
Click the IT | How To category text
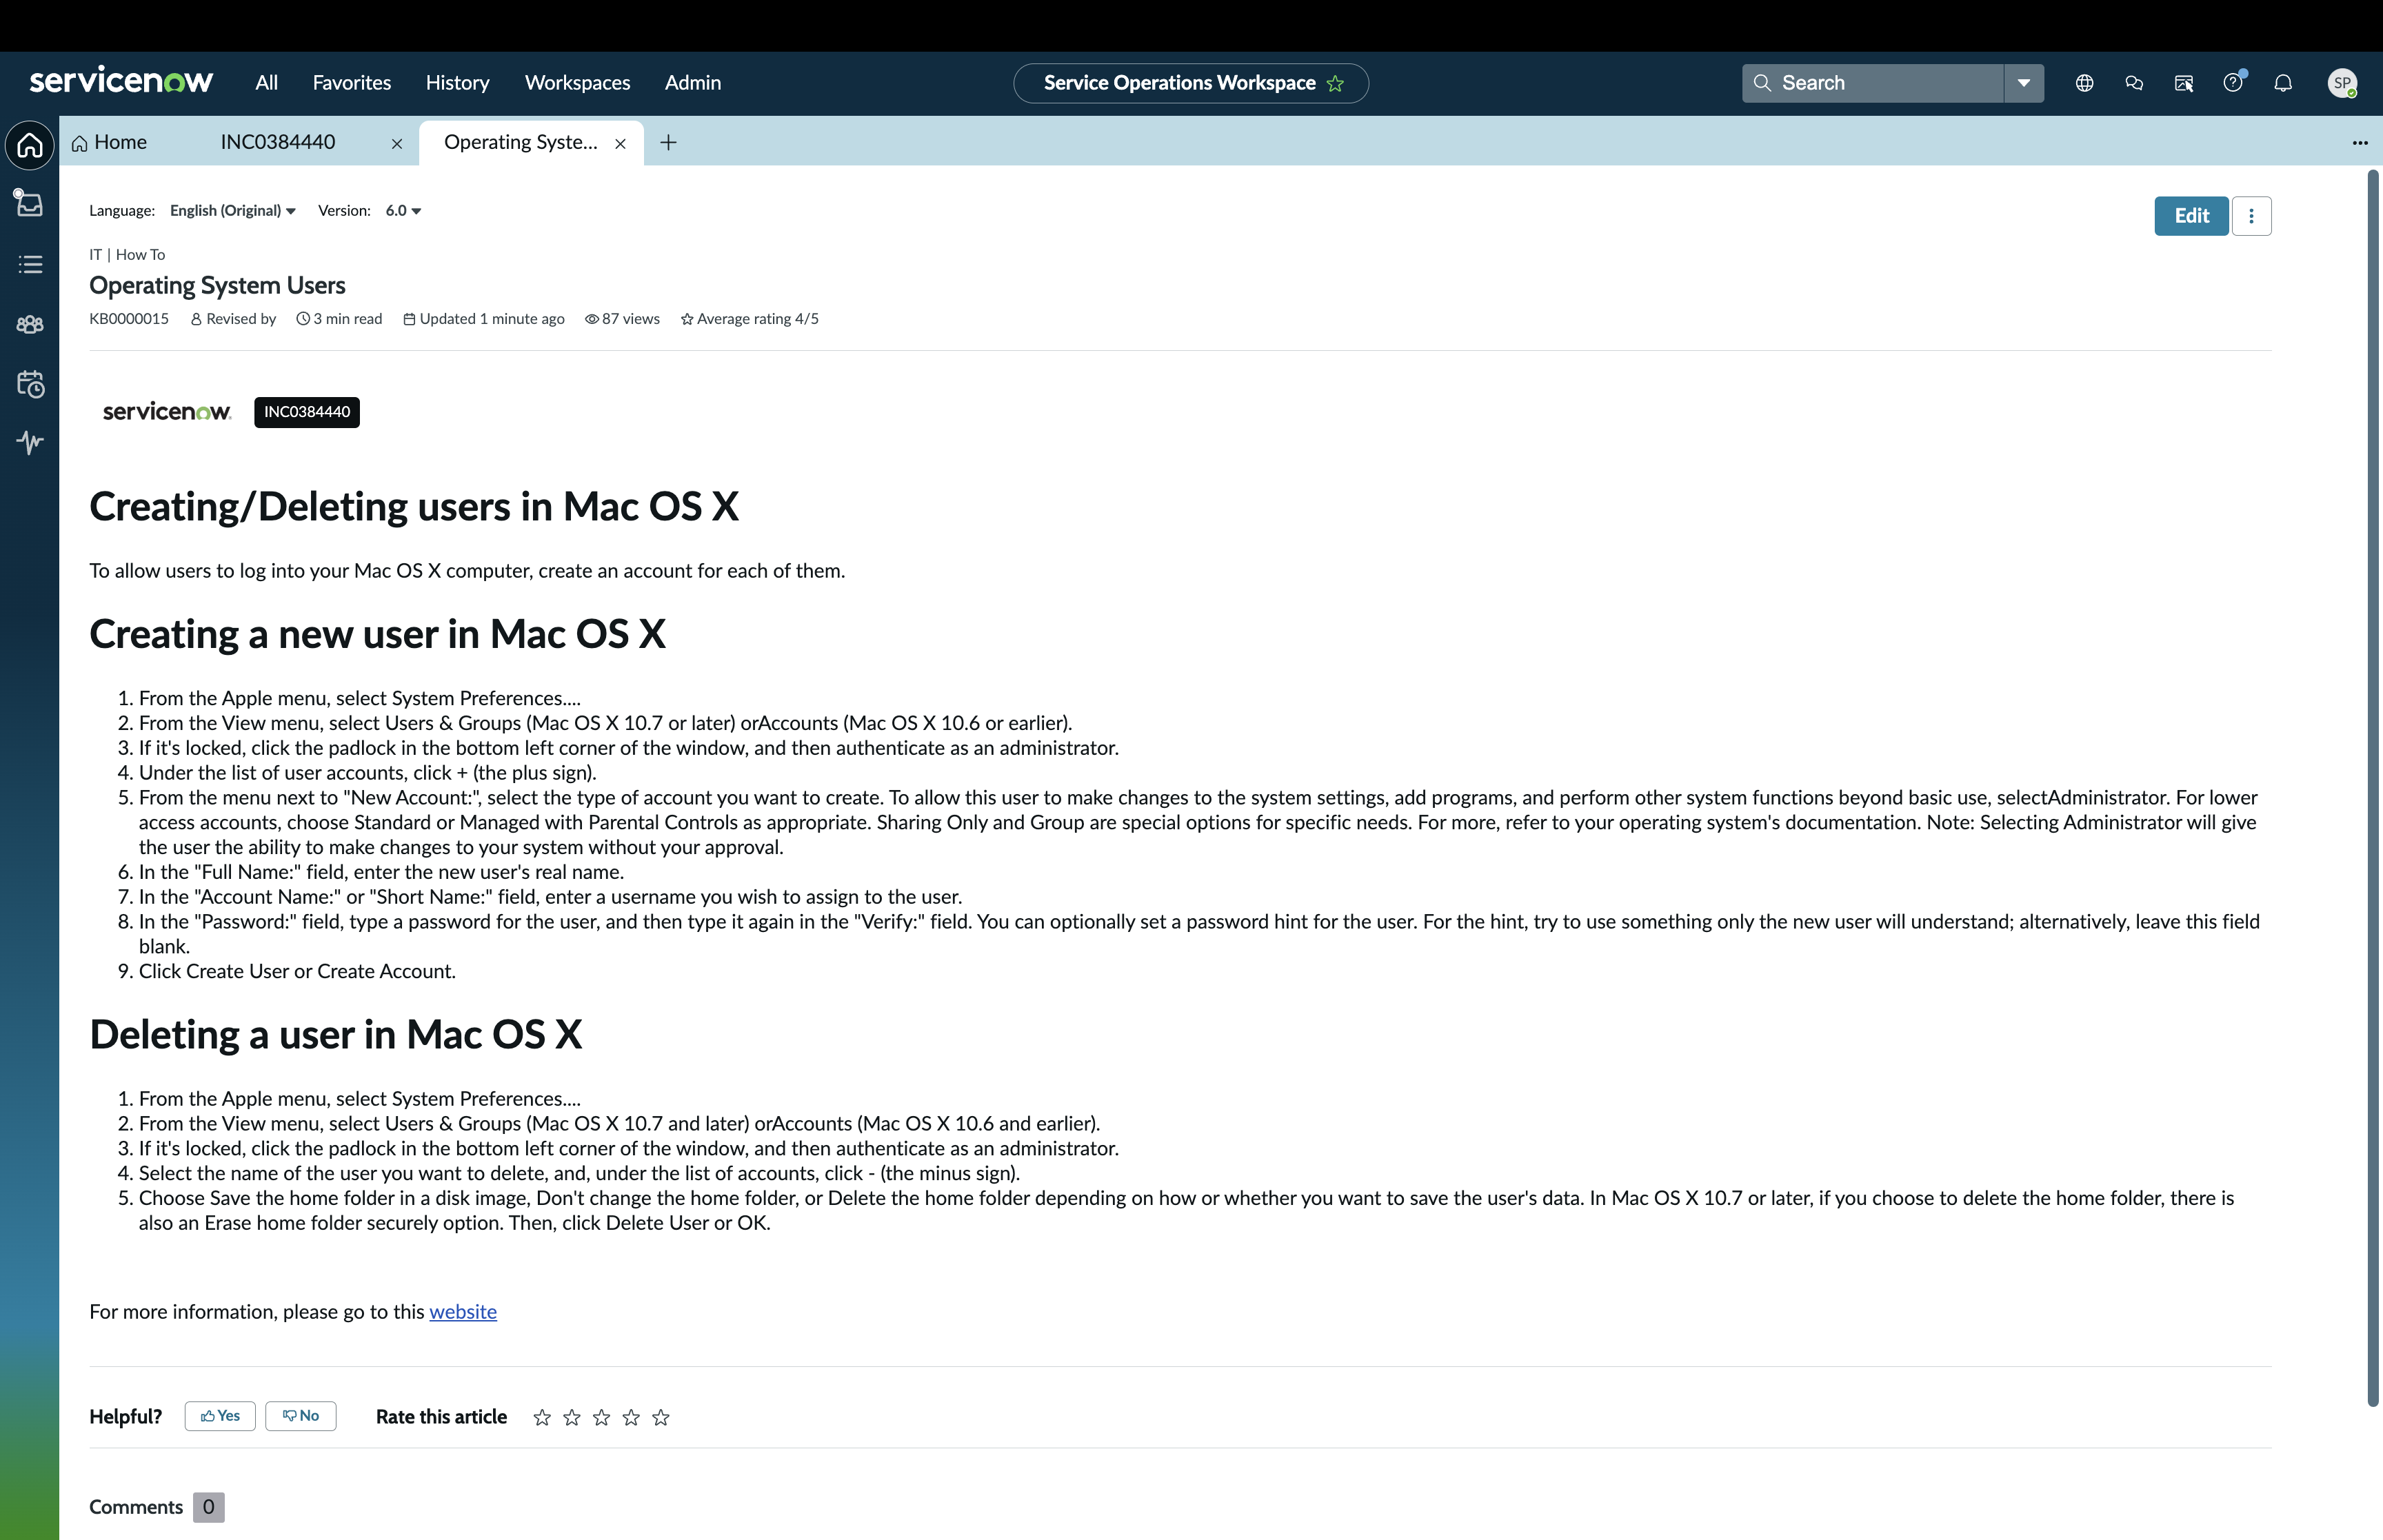(127, 255)
